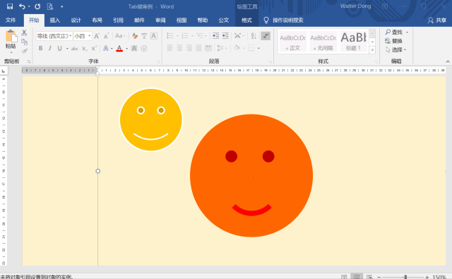Click the 粘贴 paste clipboard icon
The image size is (452, 279).
11,36
